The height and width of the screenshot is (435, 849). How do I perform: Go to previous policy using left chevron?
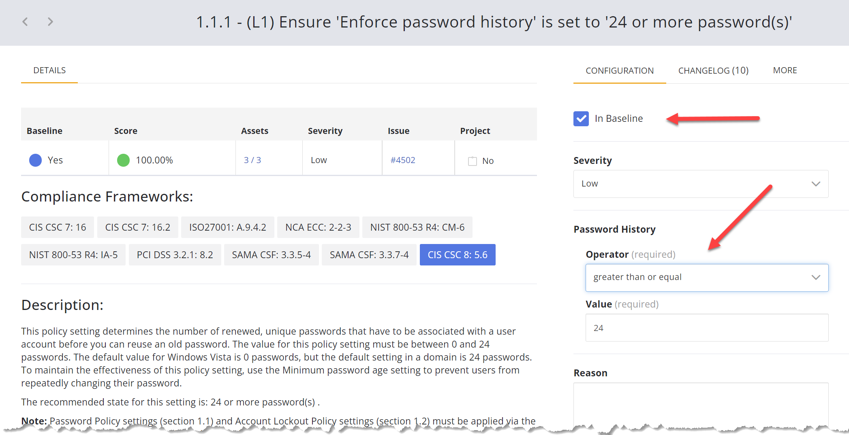click(25, 22)
